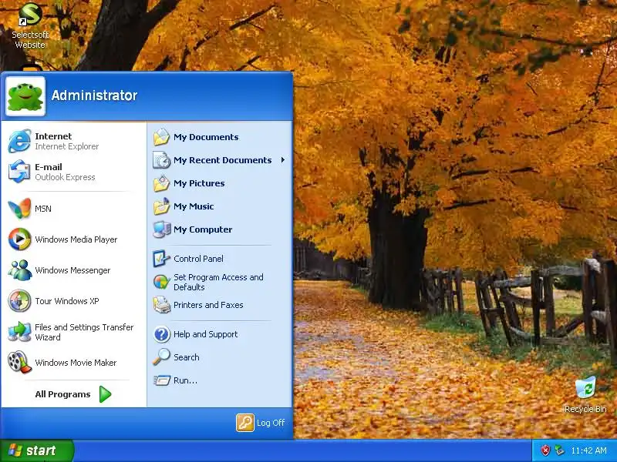Select the Control Panel label
This screenshot has height=462, width=617.
198,259
